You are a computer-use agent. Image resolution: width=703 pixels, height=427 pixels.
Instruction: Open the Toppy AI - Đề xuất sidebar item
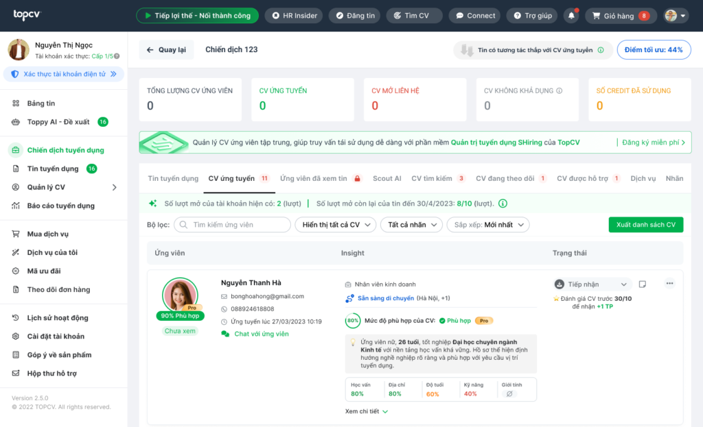(58, 122)
